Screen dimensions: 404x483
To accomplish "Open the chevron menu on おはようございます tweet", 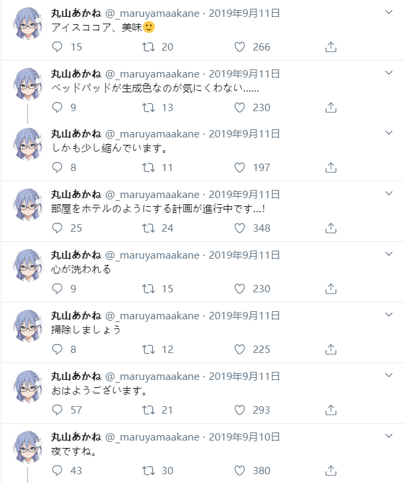I will pyautogui.click(x=389, y=375).
